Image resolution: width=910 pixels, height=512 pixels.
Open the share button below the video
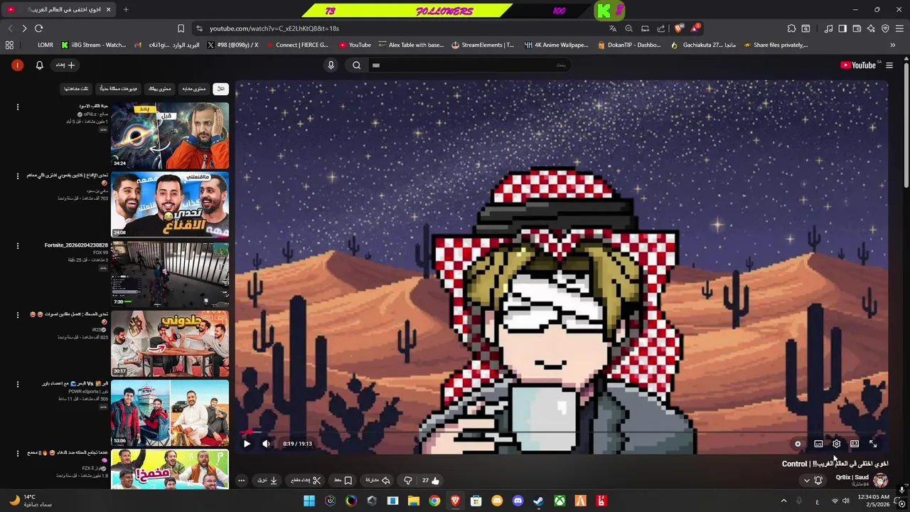[x=378, y=480]
